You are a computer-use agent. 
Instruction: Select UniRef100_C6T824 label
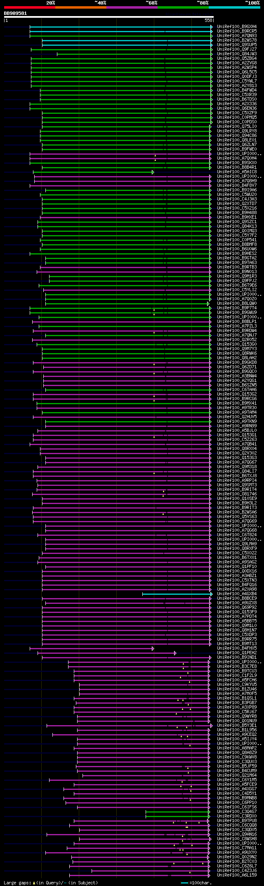(237, 535)
